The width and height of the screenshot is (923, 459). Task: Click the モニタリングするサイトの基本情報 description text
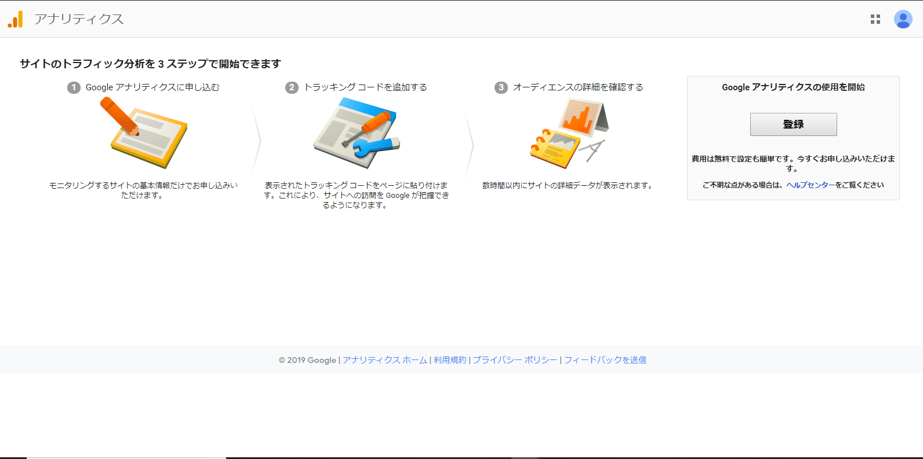pos(143,190)
